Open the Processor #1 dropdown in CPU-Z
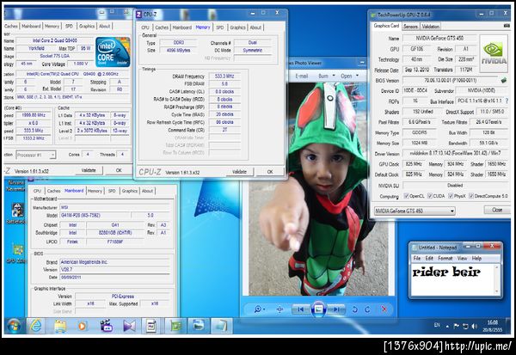The height and width of the screenshot is (355, 516). pyautogui.click(x=35, y=155)
